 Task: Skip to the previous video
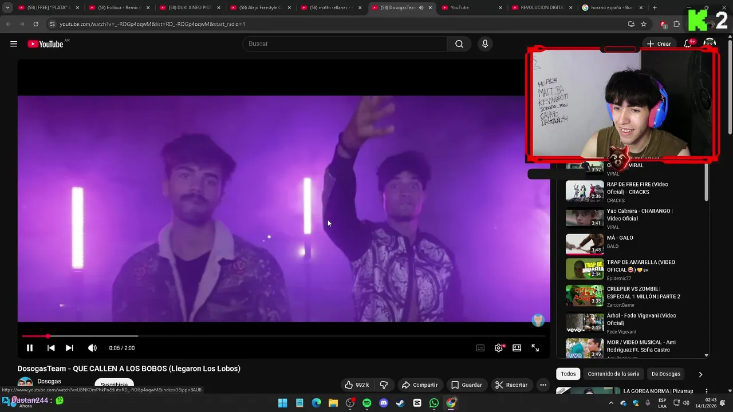(x=51, y=348)
